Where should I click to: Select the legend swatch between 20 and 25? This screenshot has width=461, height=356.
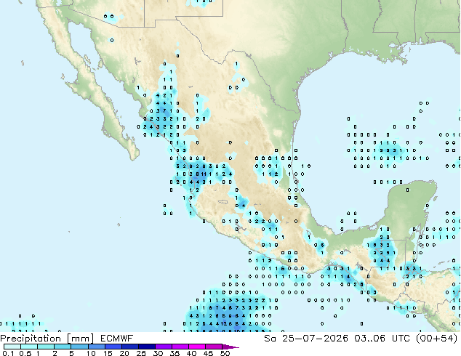129,347
